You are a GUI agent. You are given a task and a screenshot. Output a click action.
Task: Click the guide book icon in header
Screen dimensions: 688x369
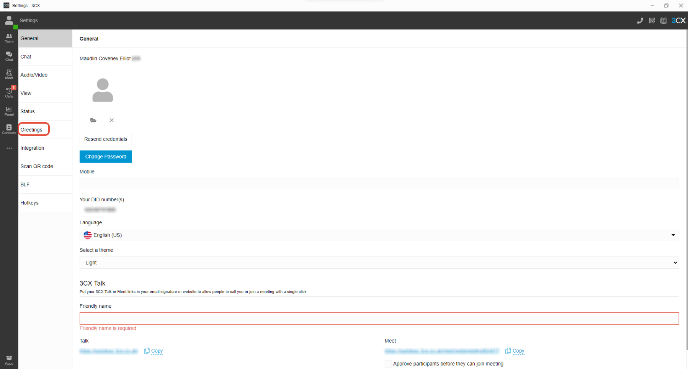coord(664,21)
